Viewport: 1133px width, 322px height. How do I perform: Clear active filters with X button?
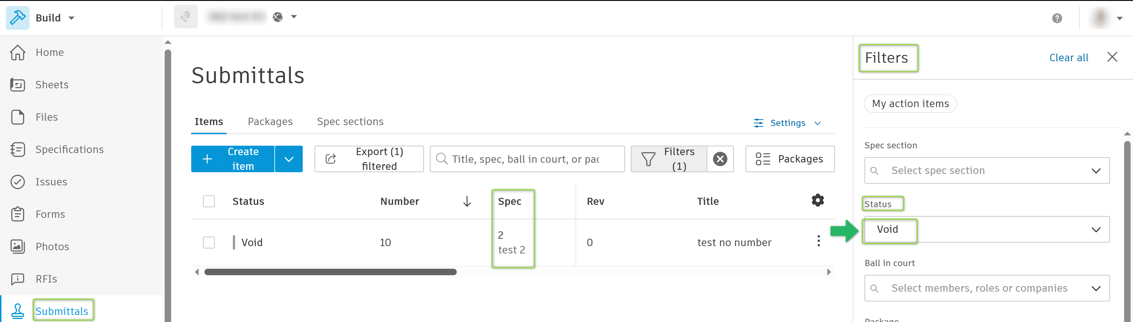(x=720, y=159)
